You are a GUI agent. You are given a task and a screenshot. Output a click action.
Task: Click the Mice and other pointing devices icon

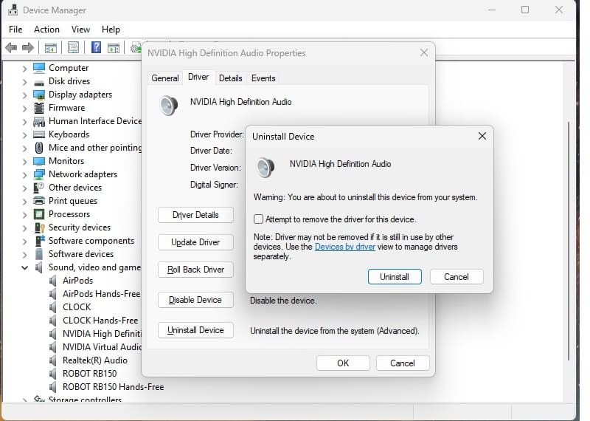coord(39,148)
